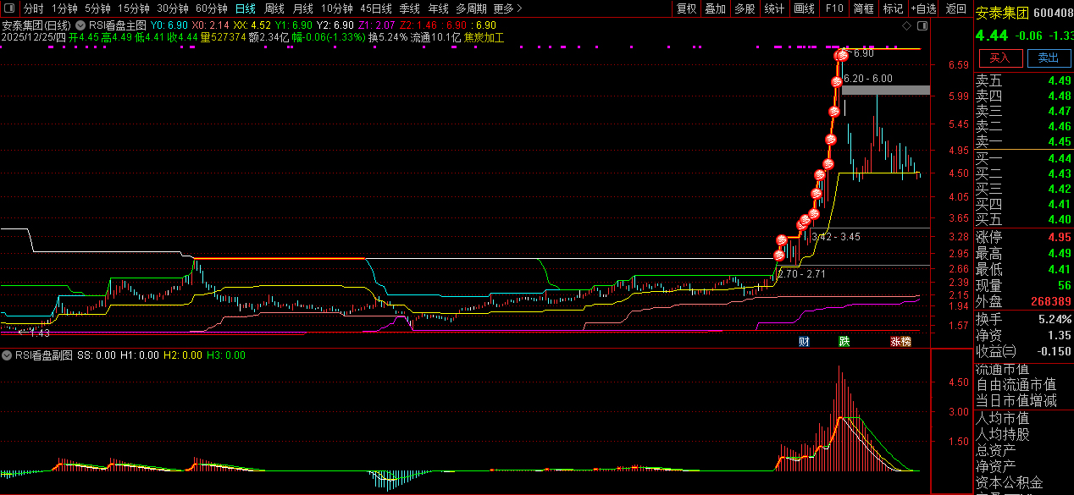Click the green 跌 marker on the chart

(844, 342)
